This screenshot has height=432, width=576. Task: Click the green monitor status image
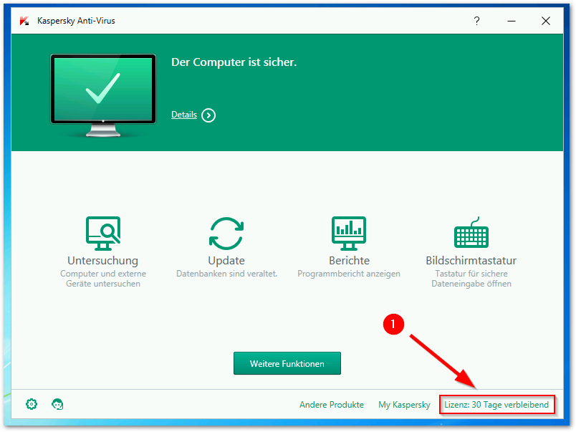(x=103, y=95)
